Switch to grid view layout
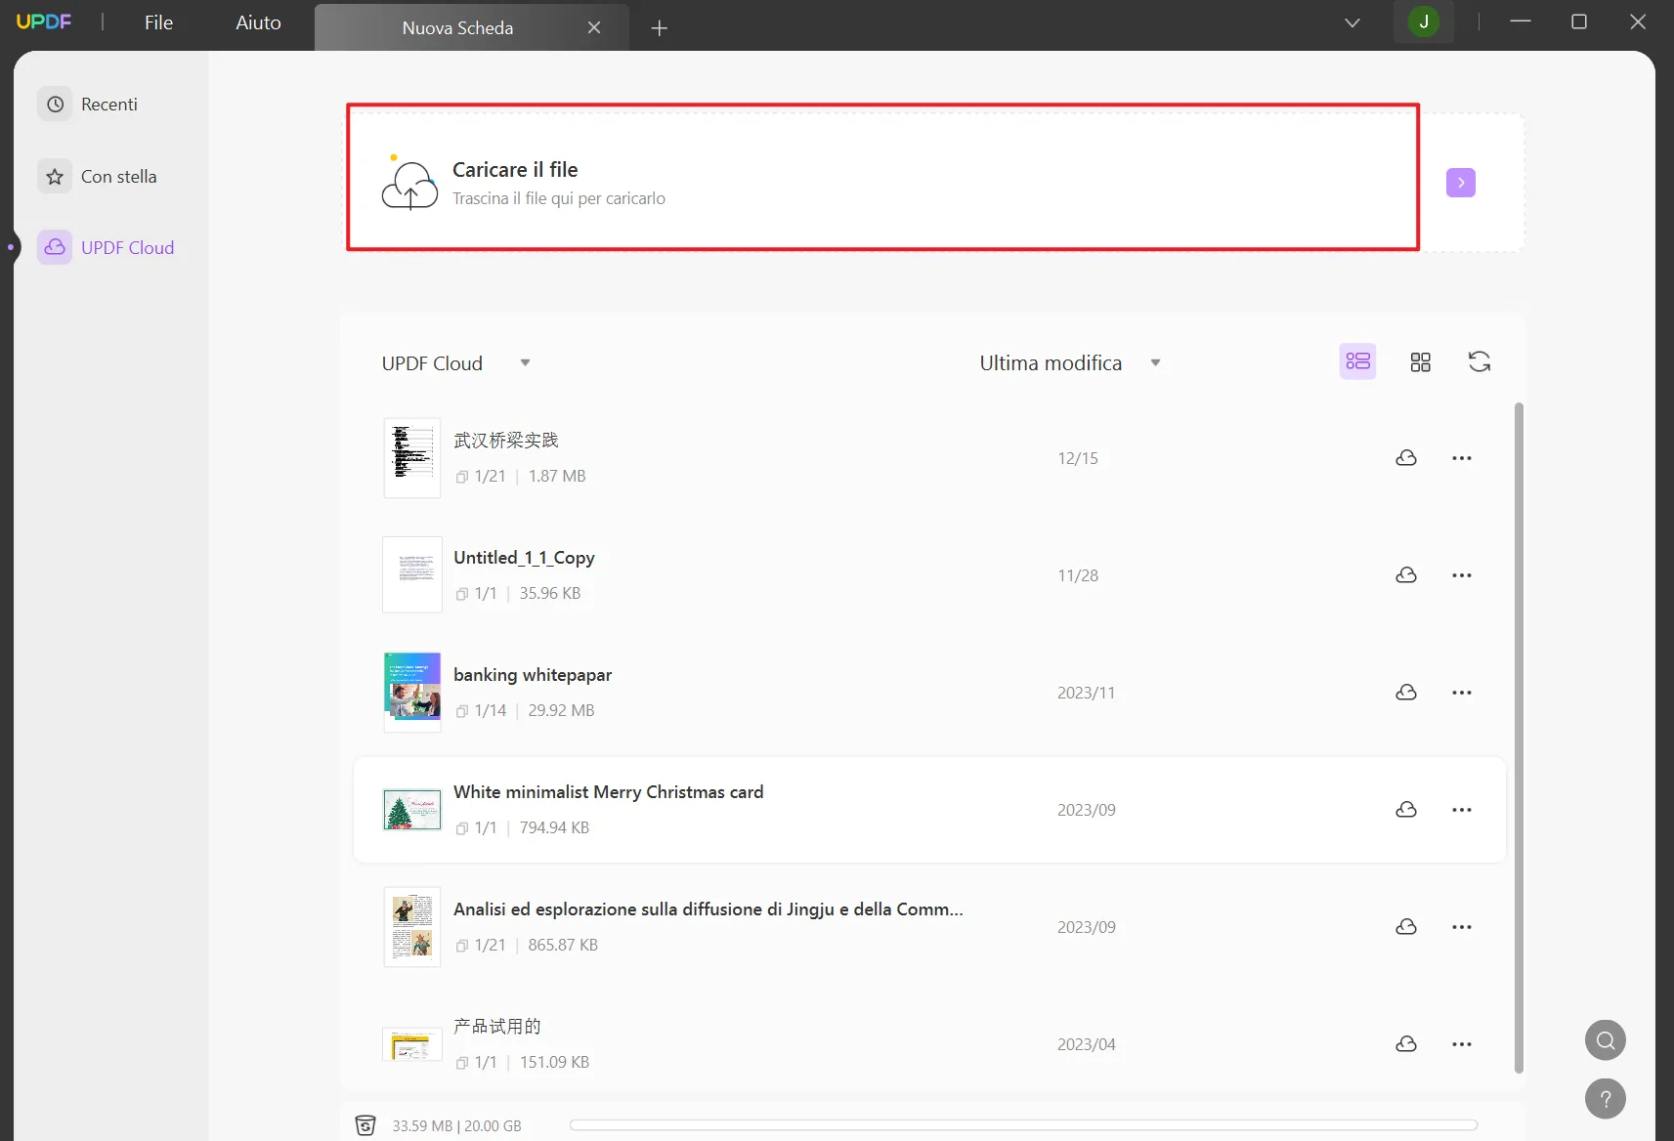 point(1420,362)
